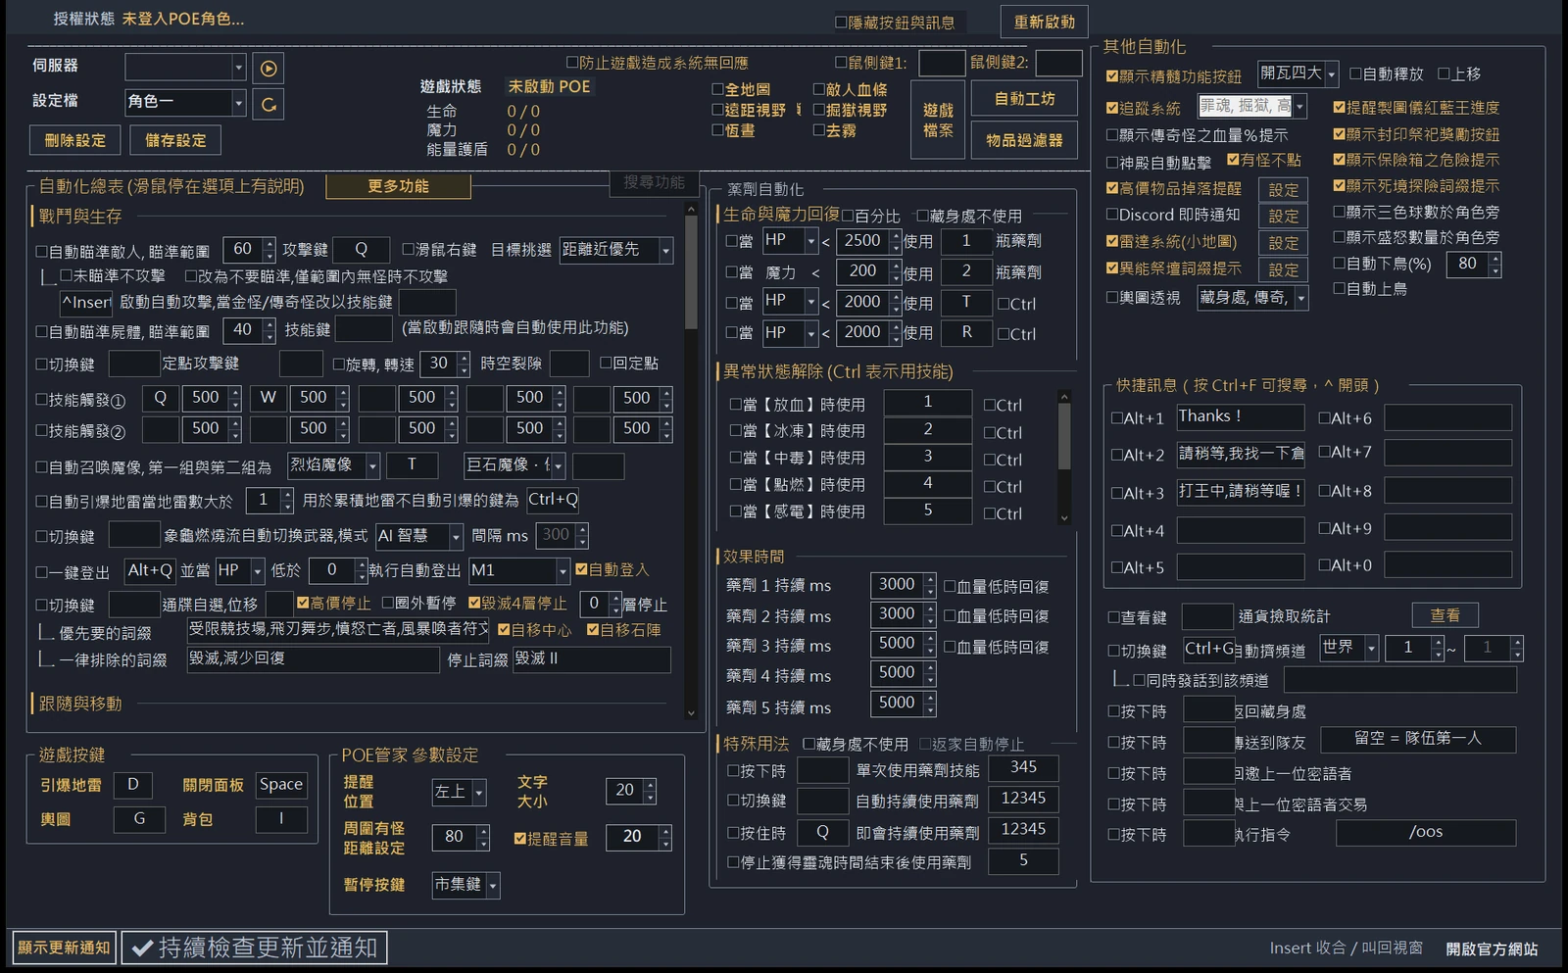Open the 提醒位置 dropdown set to 左上
Viewport: 1568px width, 973px height.
click(x=459, y=792)
